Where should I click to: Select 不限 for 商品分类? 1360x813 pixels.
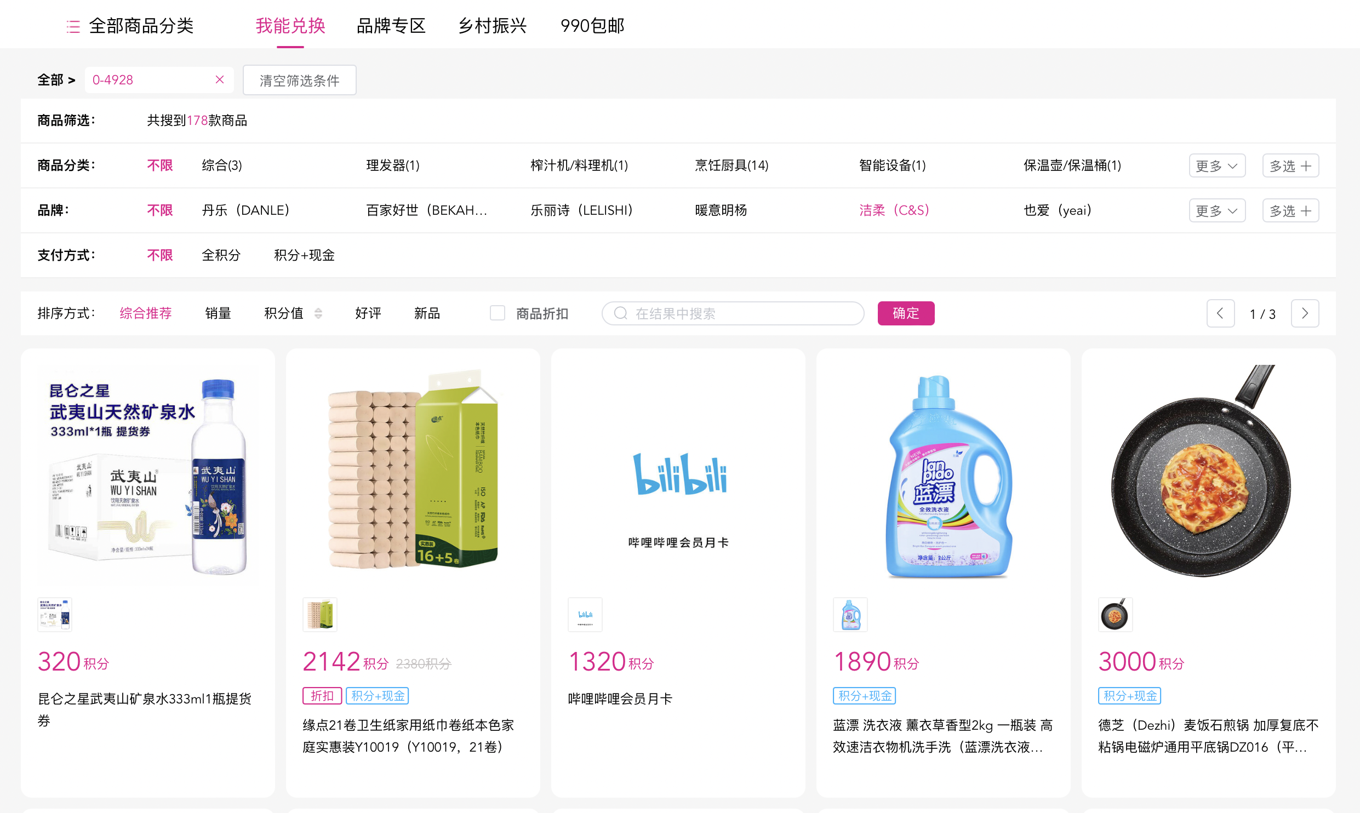(160, 165)
